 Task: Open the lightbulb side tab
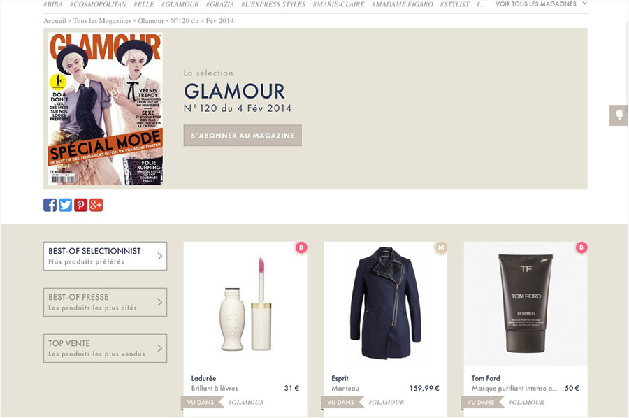click(x=619, y=115)
